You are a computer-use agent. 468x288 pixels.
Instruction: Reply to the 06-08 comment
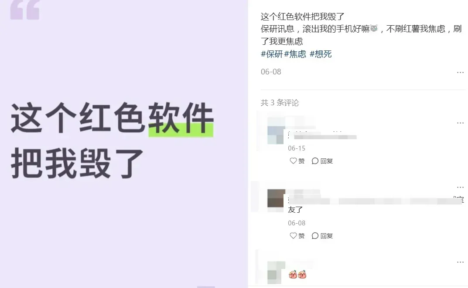322,236
